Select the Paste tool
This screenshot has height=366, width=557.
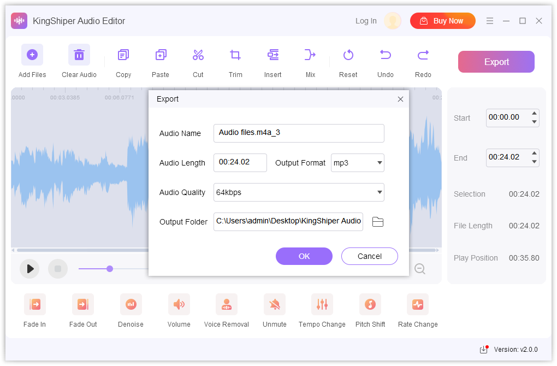point(161,55)
